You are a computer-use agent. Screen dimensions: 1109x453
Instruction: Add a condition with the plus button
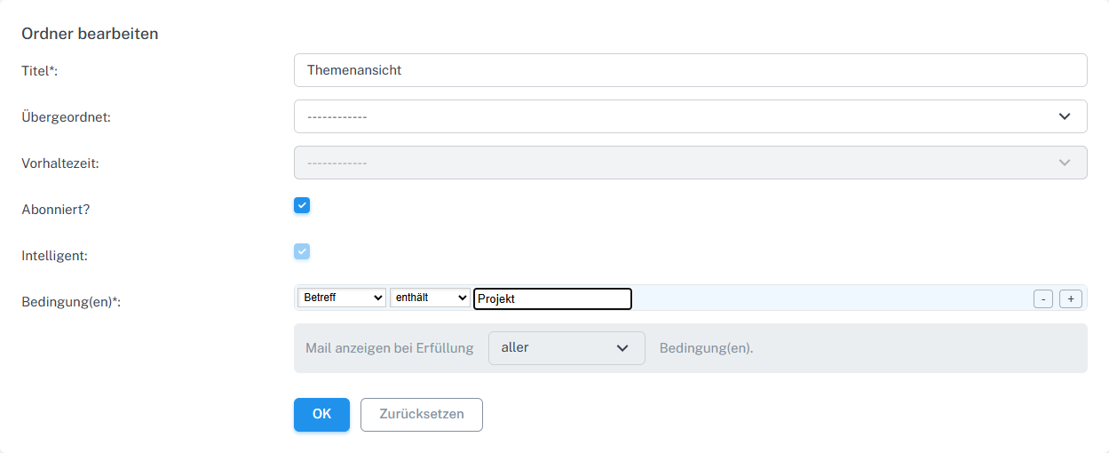[1071, 299]
